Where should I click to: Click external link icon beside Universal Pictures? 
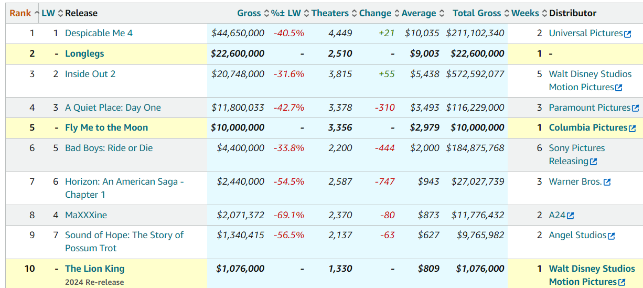[627, 34]
